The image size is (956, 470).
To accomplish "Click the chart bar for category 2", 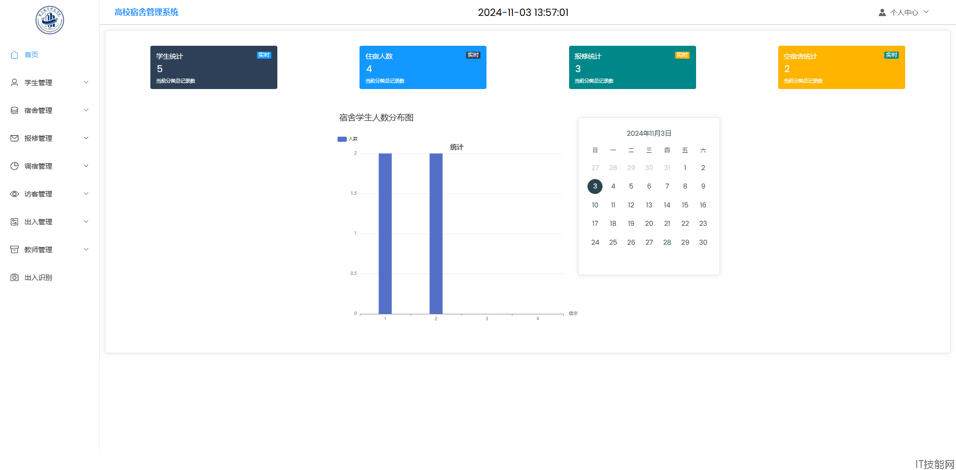I will pos(436,234).
